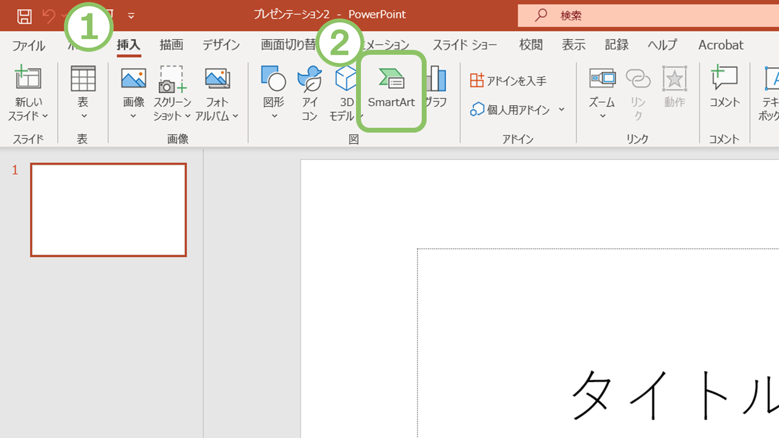Switch to the 校閲 tab

pyautogui.click(x=531, y=45)
